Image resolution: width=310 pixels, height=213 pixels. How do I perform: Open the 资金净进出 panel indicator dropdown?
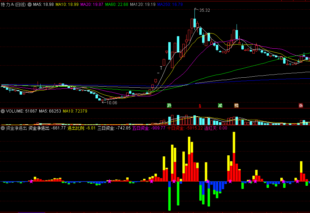pos(2,128)
